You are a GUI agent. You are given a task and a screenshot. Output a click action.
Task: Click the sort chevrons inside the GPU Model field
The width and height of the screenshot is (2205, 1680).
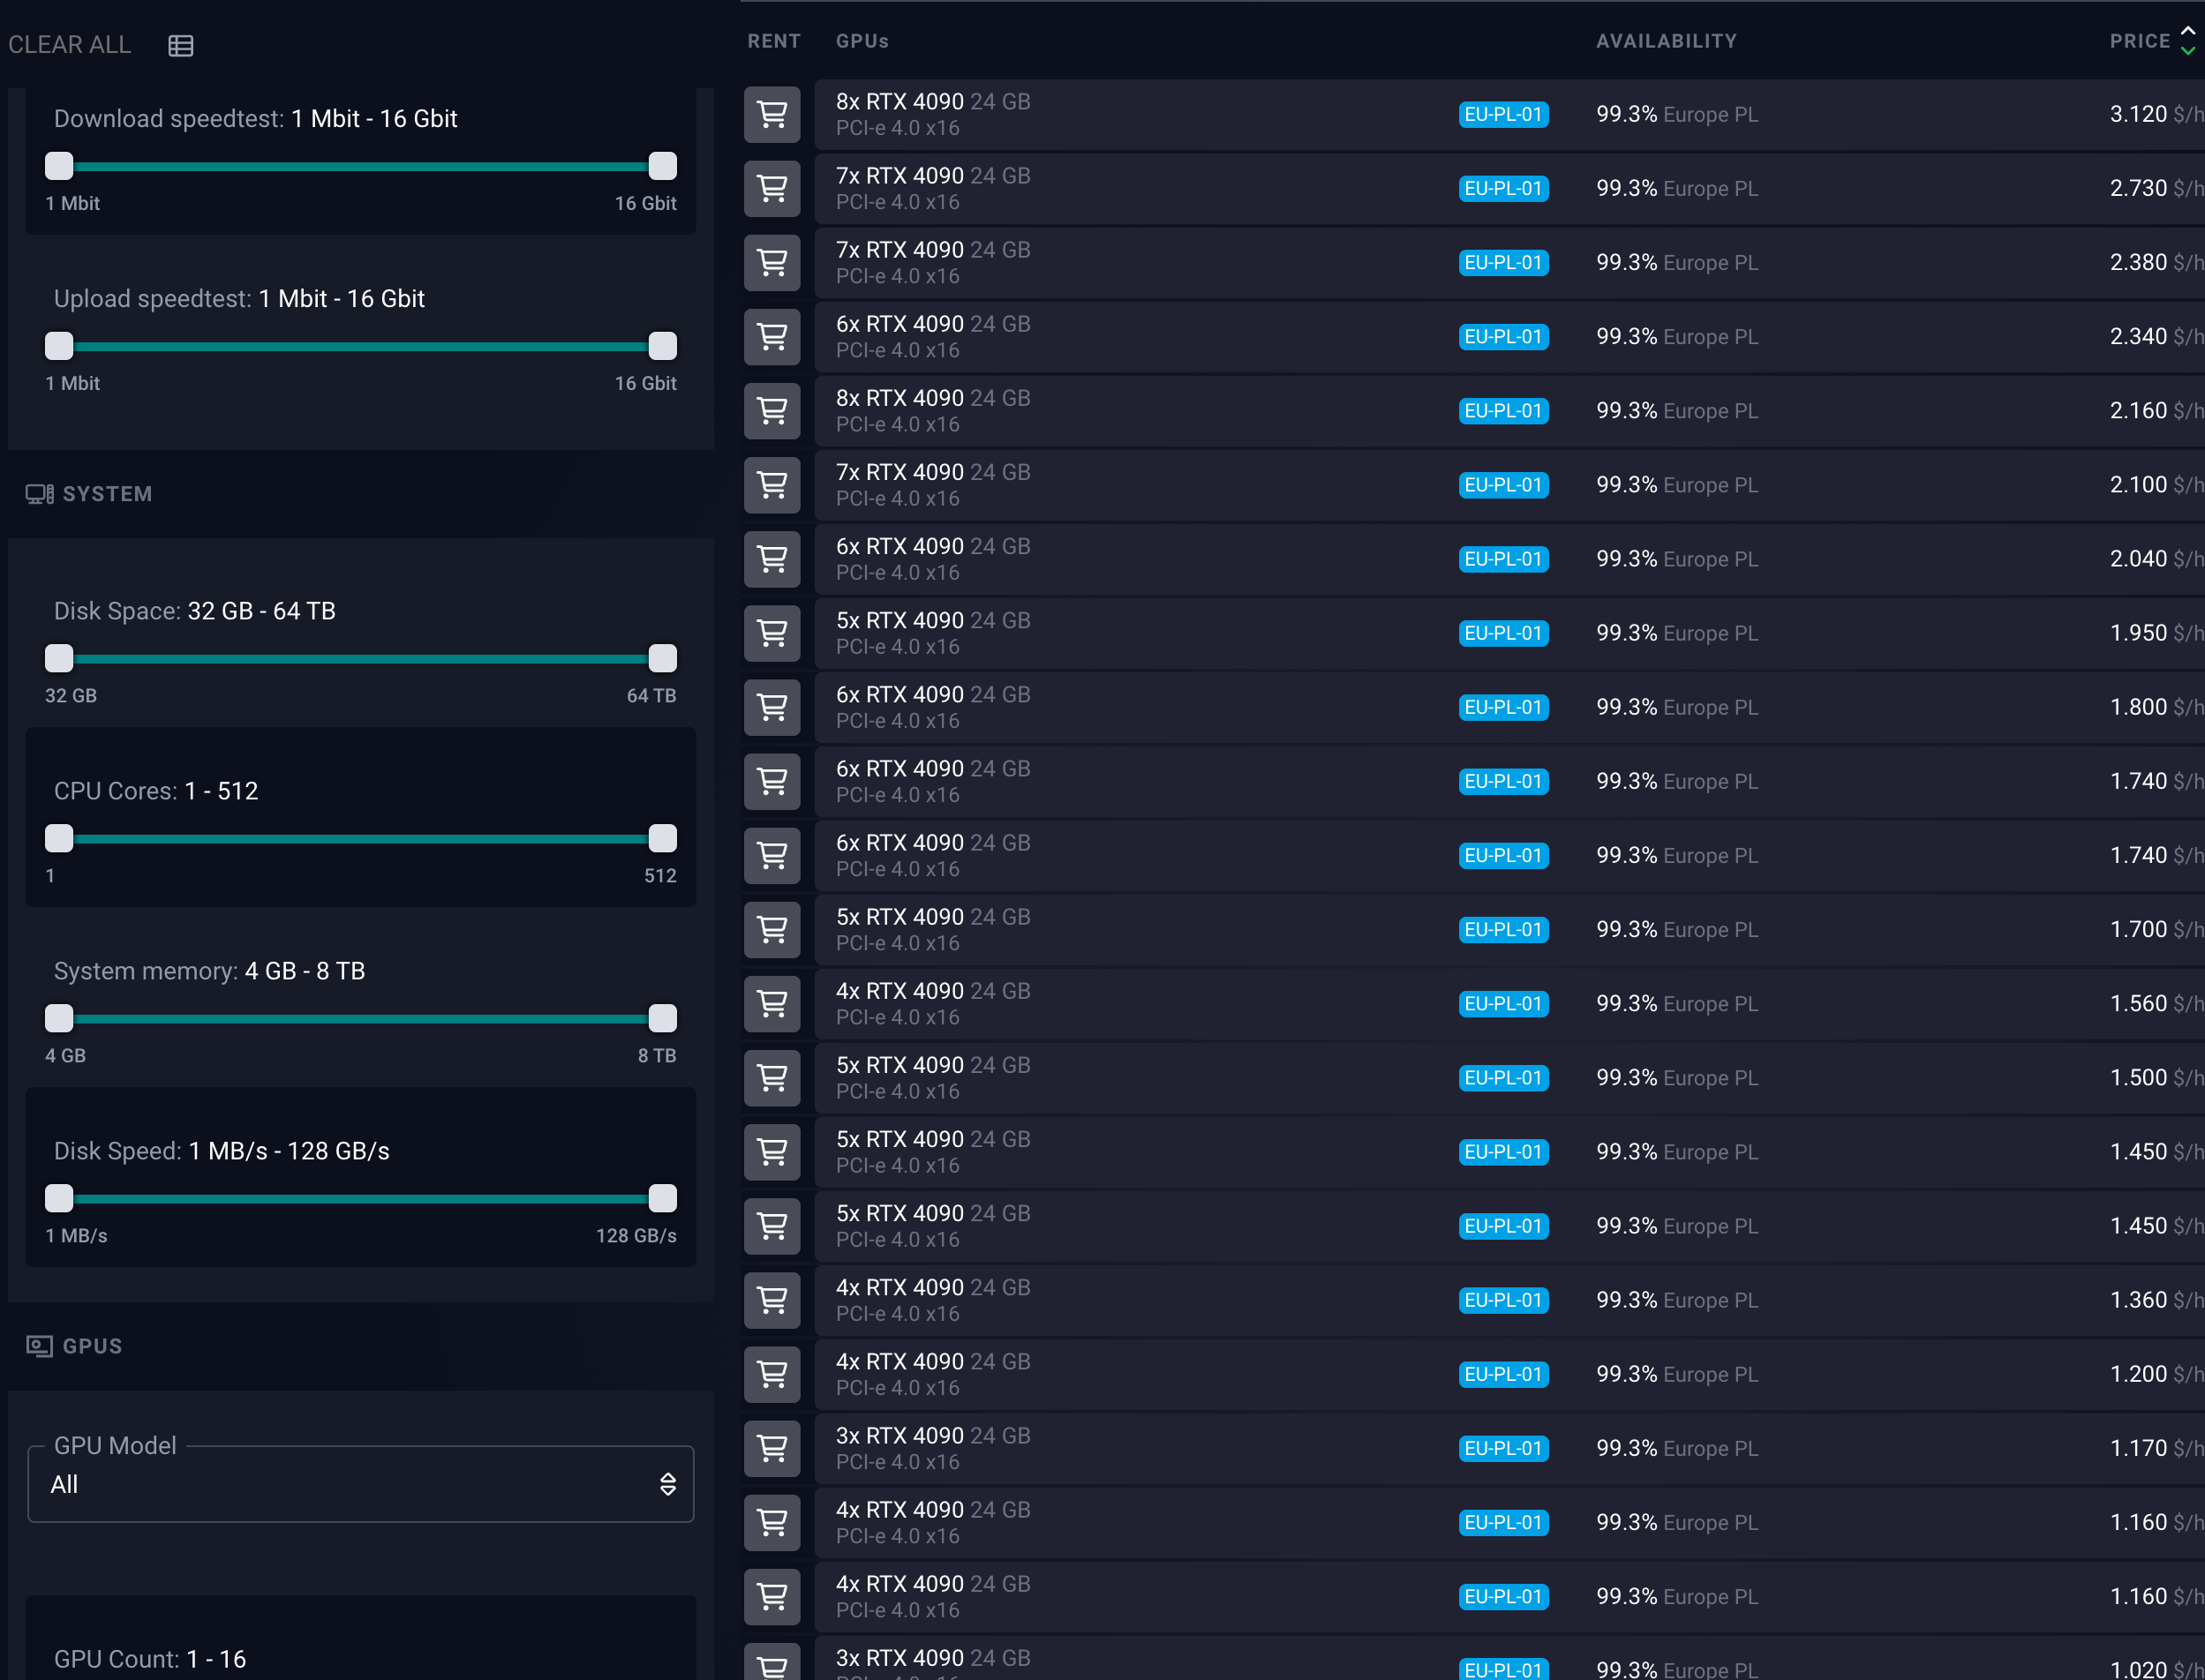pos(666,1484)
